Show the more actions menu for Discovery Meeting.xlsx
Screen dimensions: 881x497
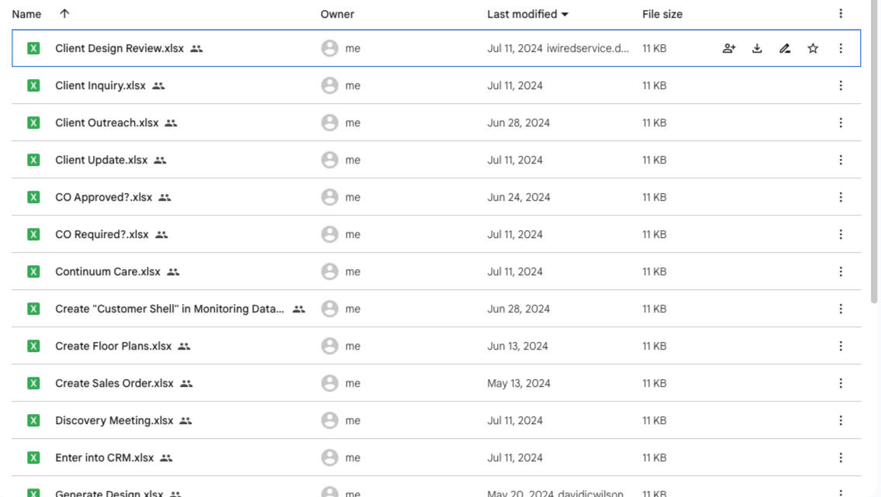coord(841,420)
